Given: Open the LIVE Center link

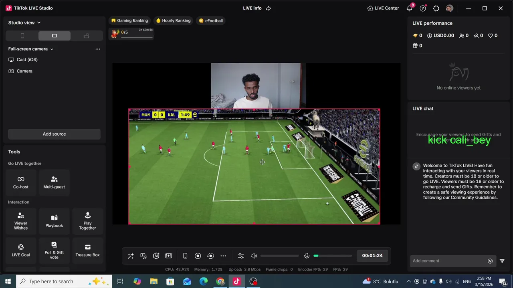Looking at the screenshot, I should click(383, 8).
